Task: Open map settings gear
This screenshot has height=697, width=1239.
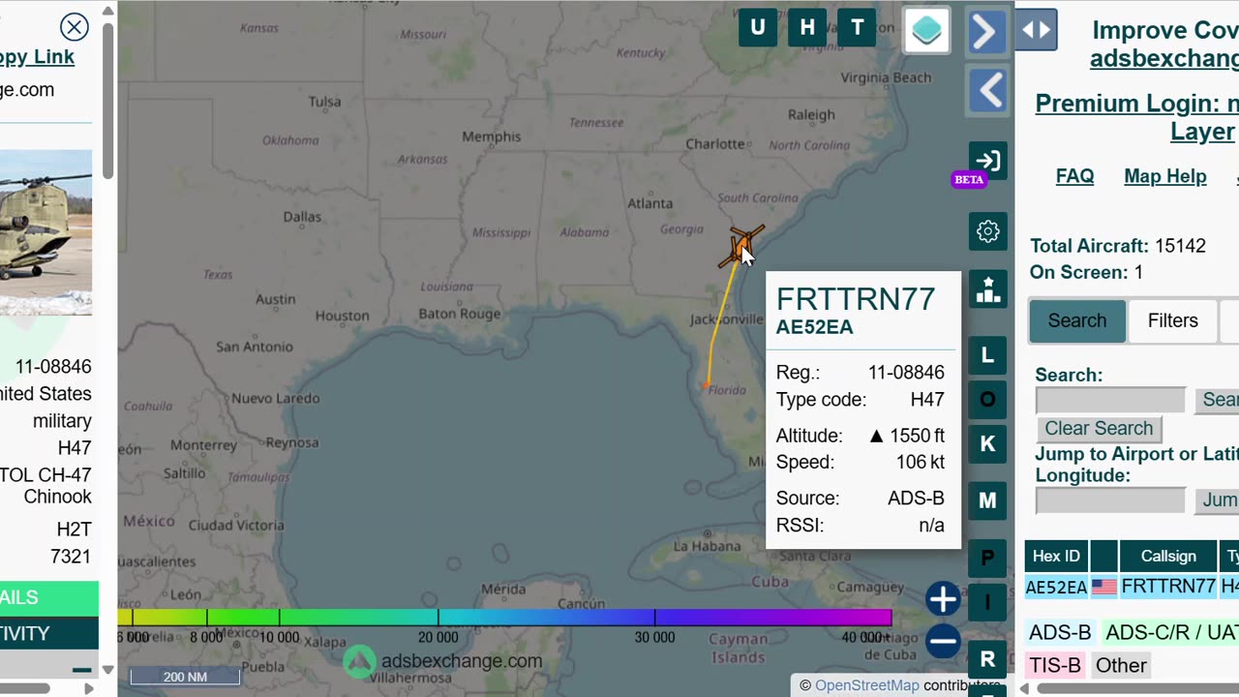Action: [987, 231]
